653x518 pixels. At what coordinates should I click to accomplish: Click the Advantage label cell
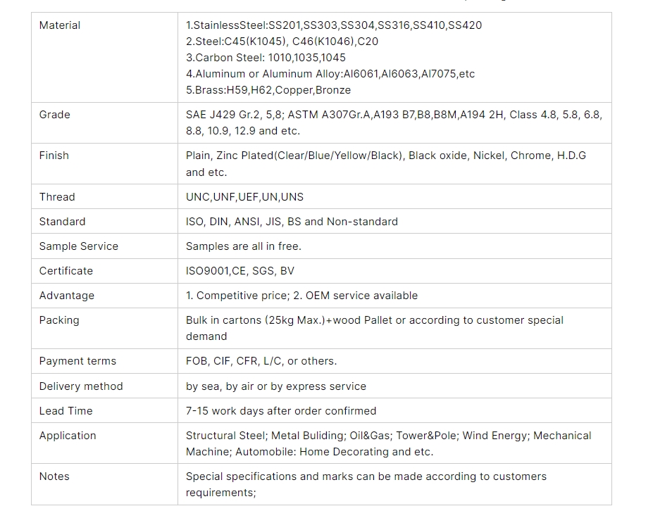67,296
